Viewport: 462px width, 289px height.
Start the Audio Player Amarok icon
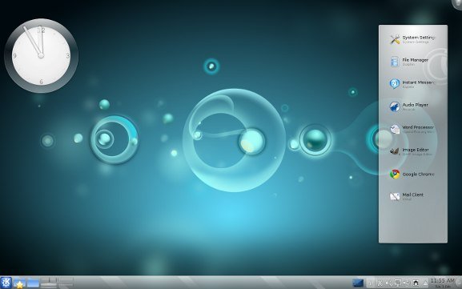395,106
